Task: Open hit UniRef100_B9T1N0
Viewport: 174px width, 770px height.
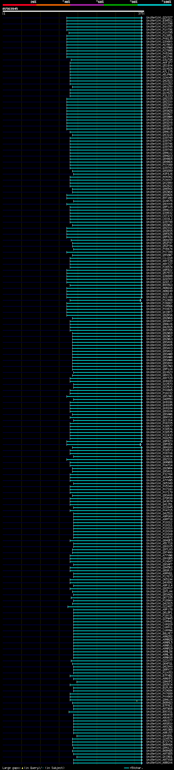Action: pos(159,198)
